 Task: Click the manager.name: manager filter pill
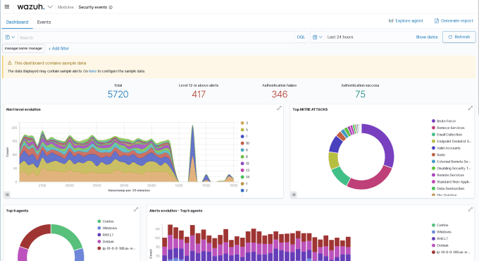[x=23, y=49]
